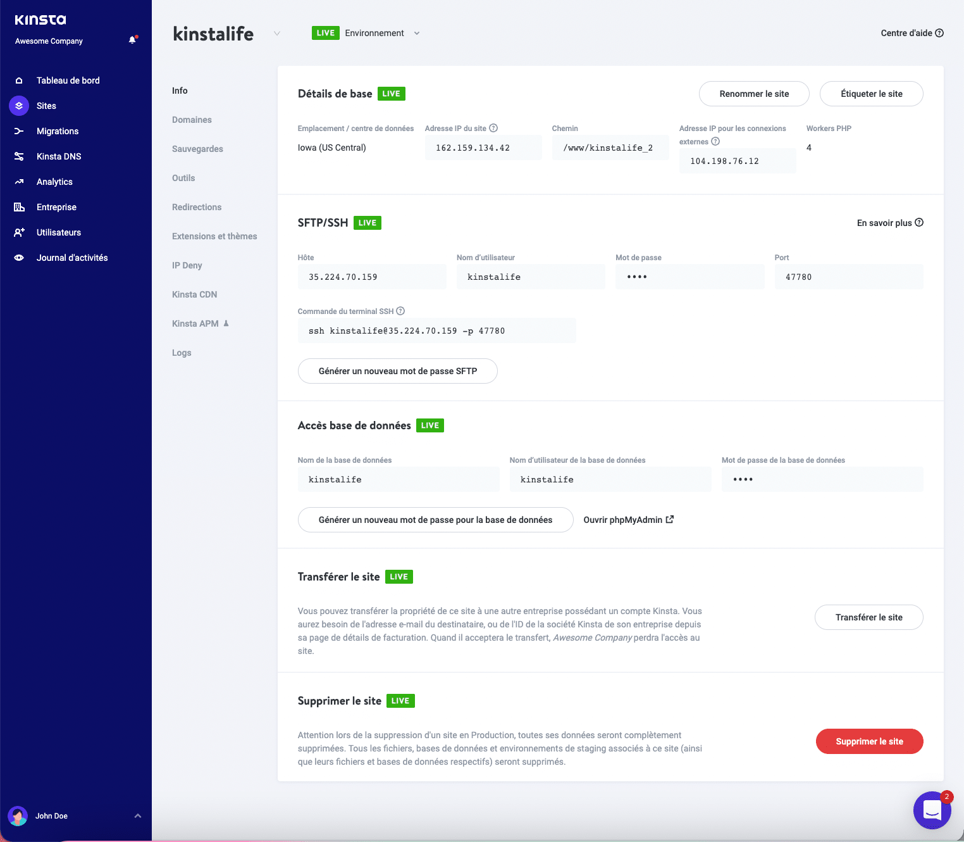This screenshot has height=842, width=964.
Task: Go to Migrations in the sidebar
Action: point(58,131)
